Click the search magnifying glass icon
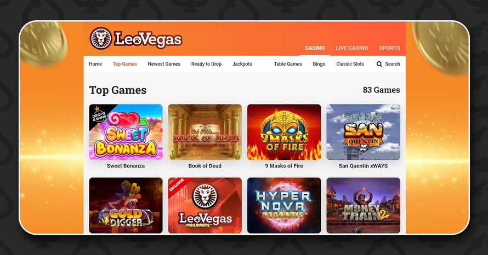 379,64
